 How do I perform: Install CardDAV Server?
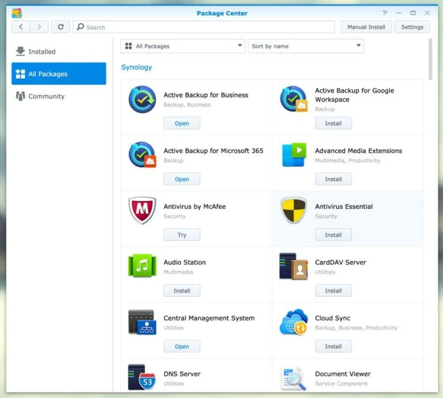(333, 290)
